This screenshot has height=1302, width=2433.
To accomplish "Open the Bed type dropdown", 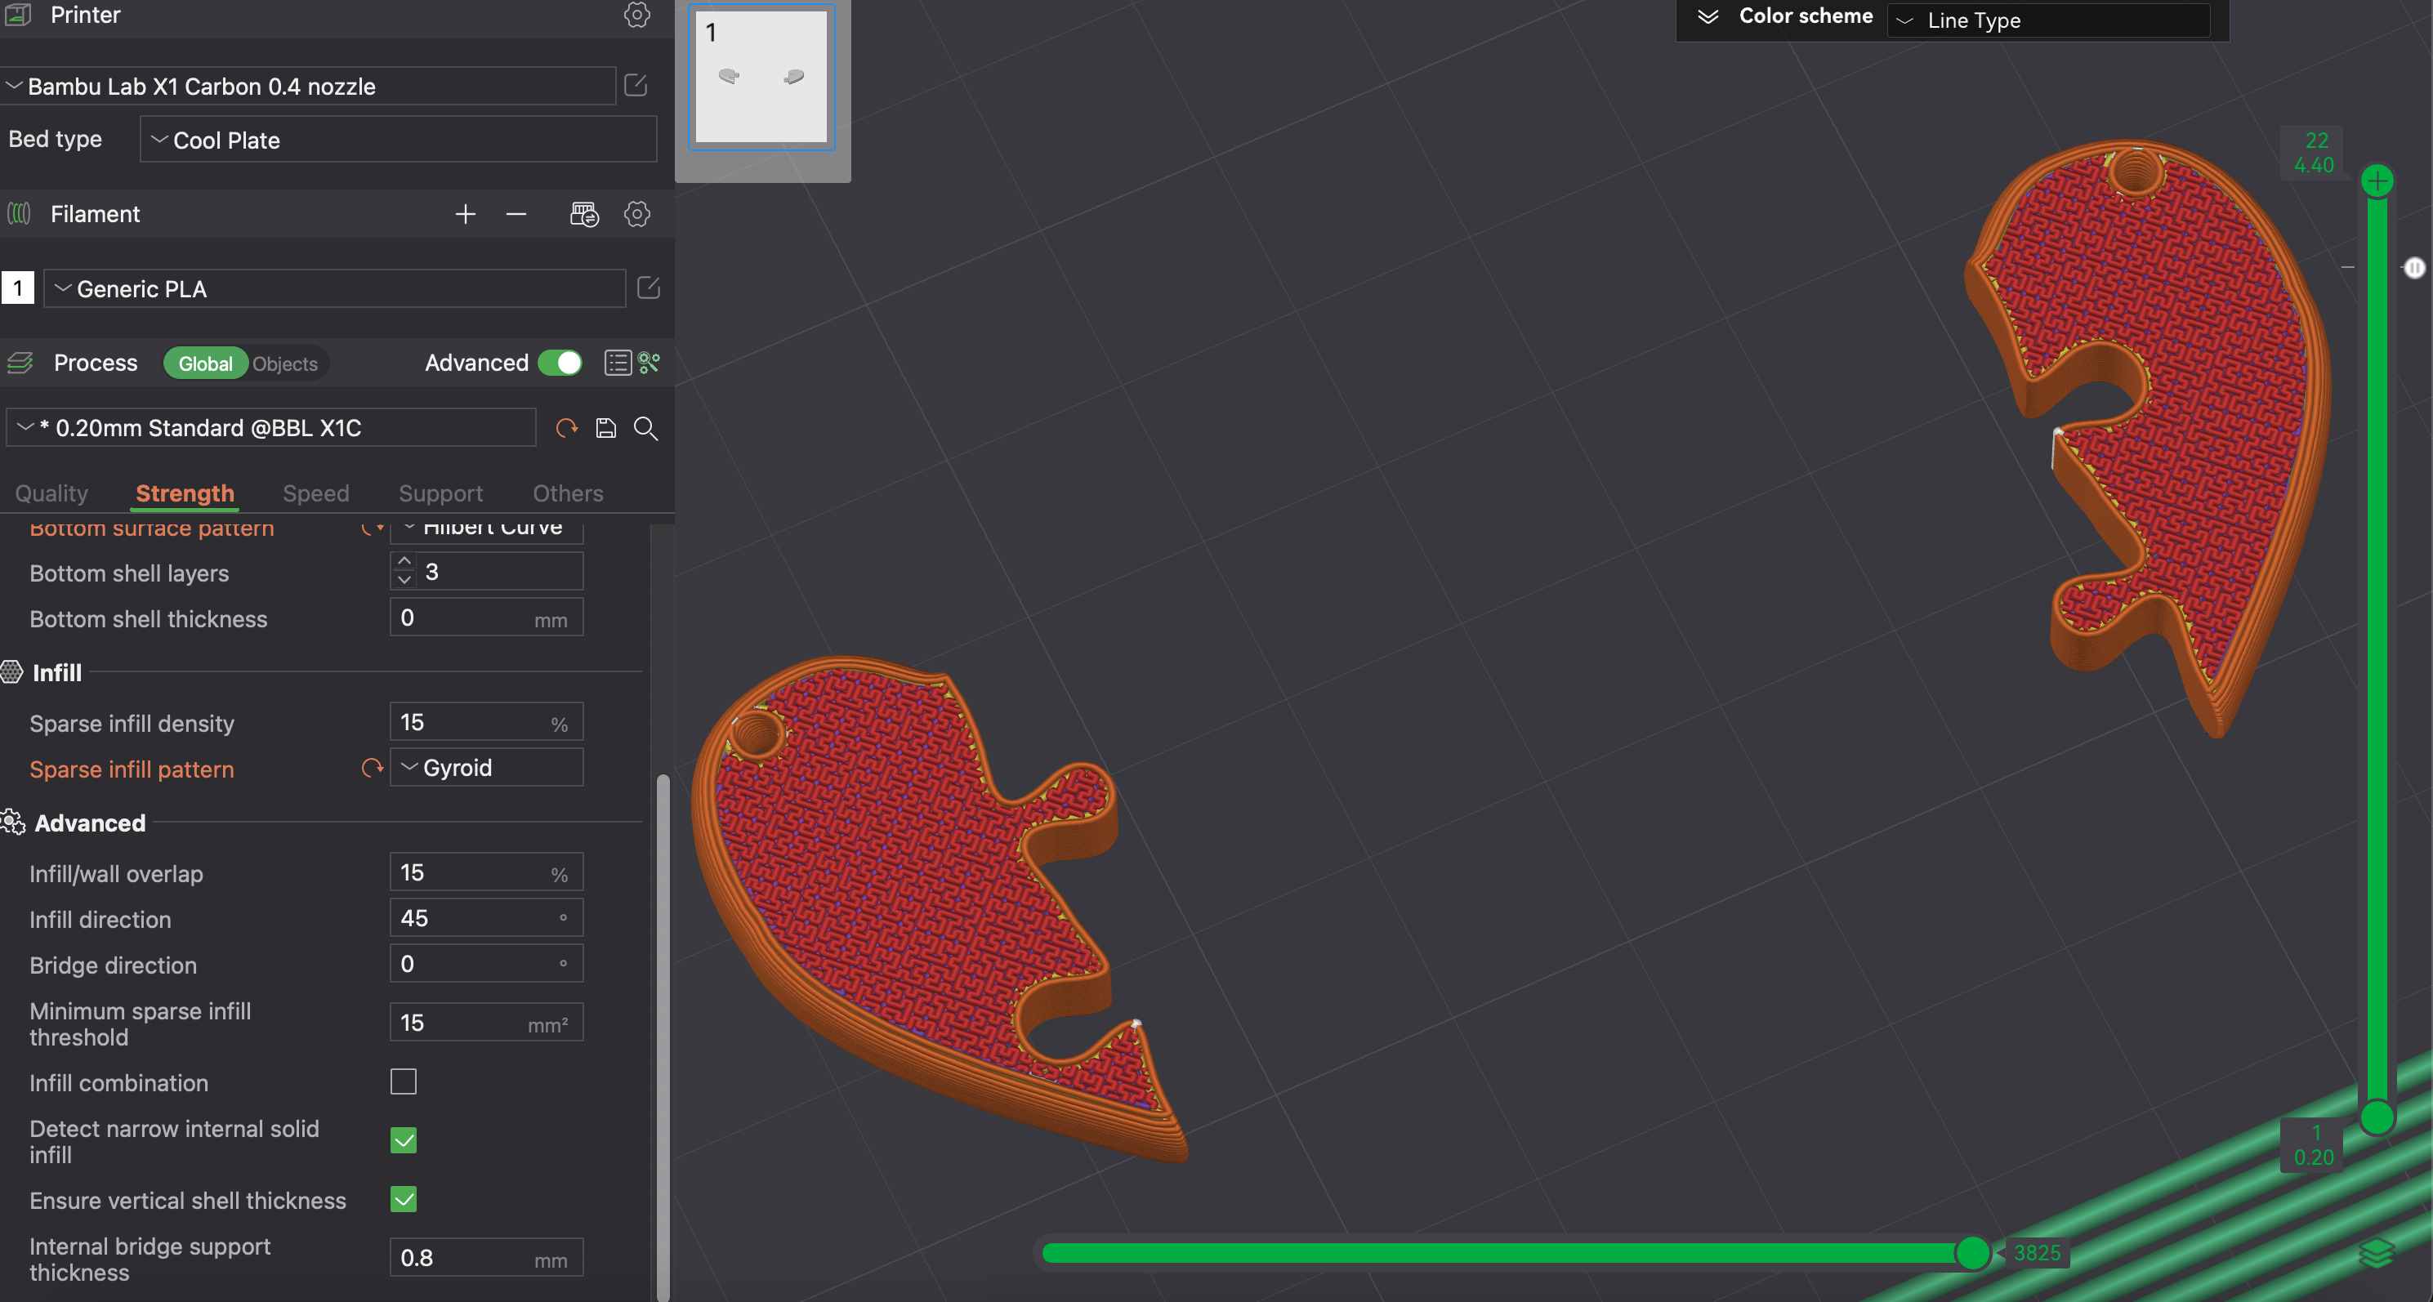I will click(397, 140).
